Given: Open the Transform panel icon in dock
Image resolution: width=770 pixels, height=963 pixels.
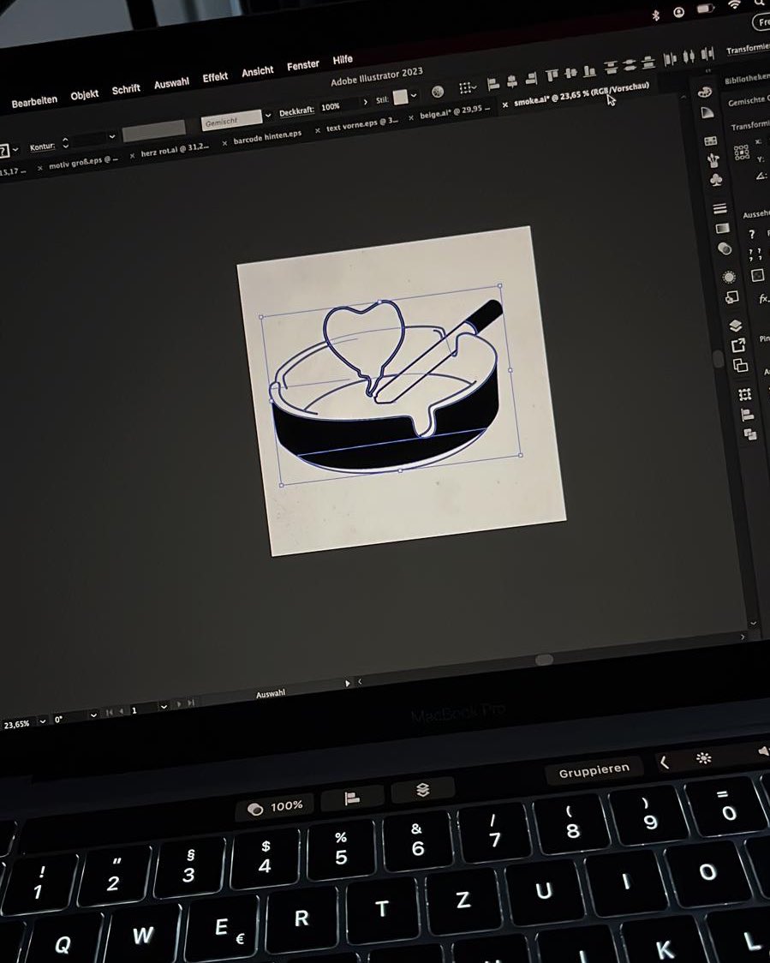Looking at the screenshot, I should 744,395.
